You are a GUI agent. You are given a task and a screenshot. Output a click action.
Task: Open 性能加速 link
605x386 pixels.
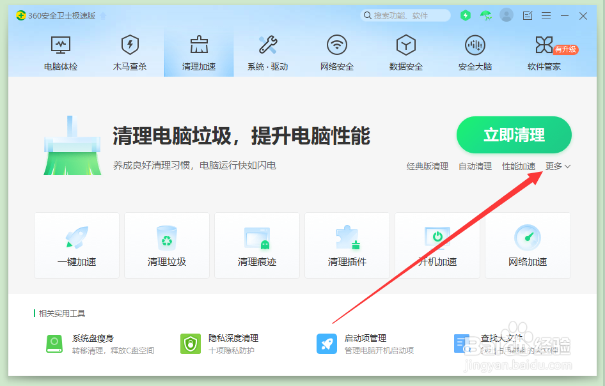[519, 166]
